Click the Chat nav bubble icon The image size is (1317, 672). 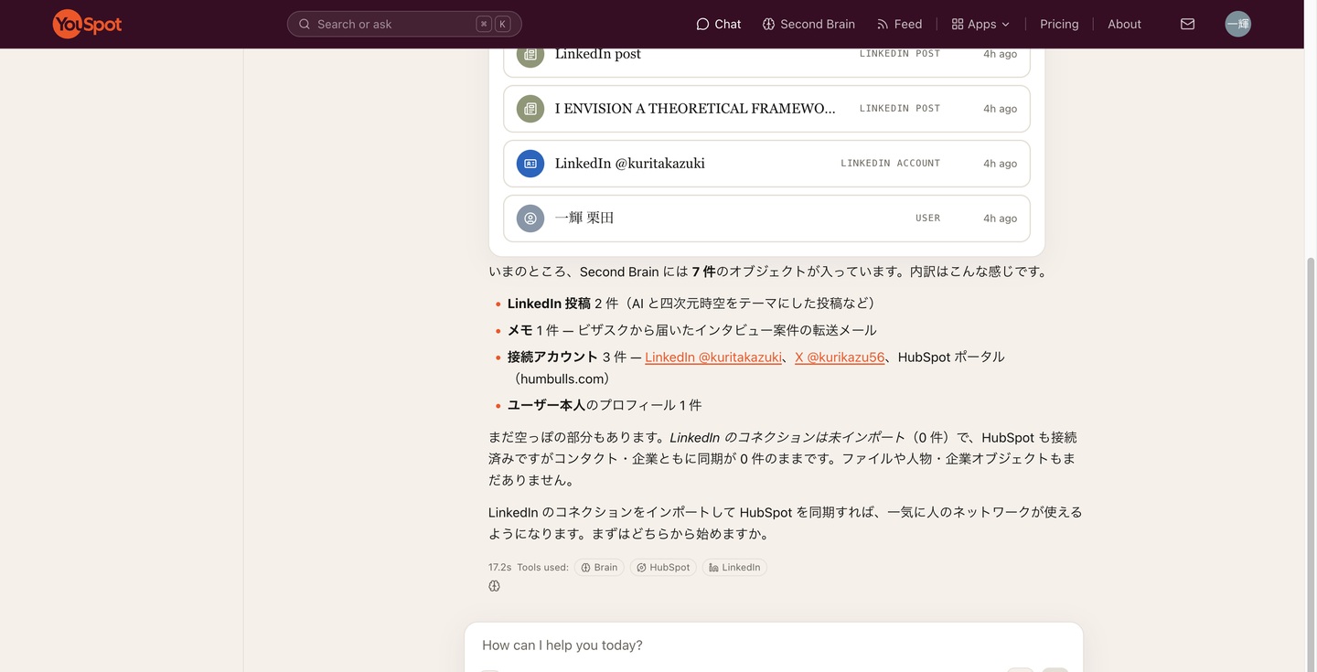[x=702, y=24]
